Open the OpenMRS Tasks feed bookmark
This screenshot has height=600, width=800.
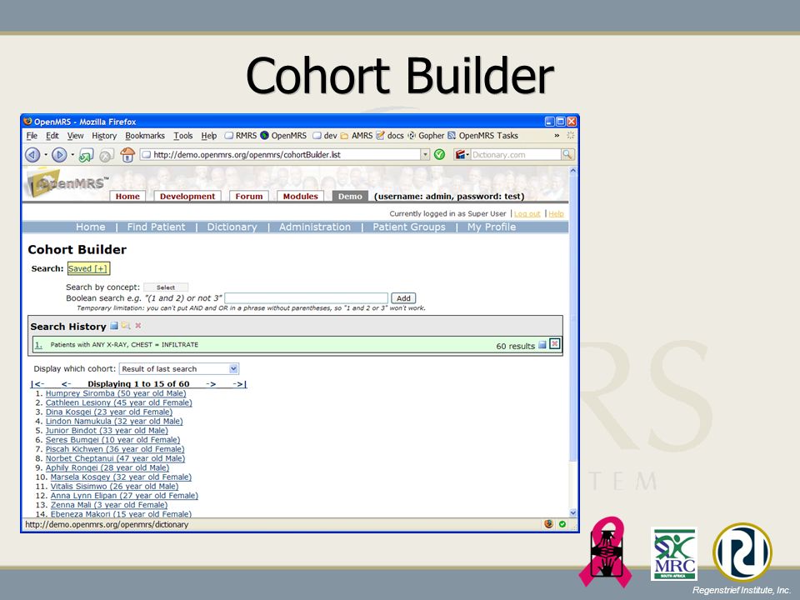(482, 136)
